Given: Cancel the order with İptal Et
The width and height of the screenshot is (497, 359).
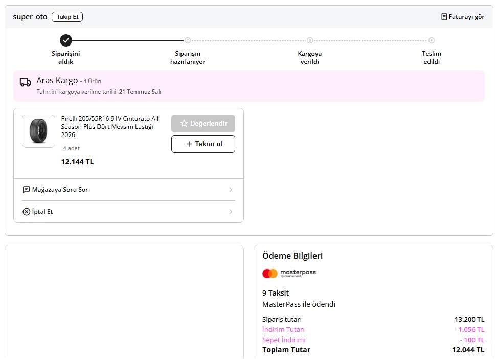Looking at the screenshot, I should (128, 212).
